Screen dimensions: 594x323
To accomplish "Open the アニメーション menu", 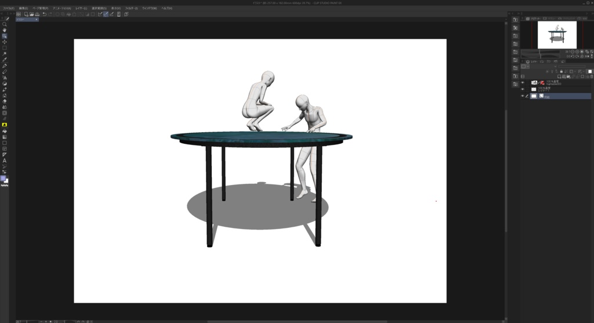I will coord(61,8).
